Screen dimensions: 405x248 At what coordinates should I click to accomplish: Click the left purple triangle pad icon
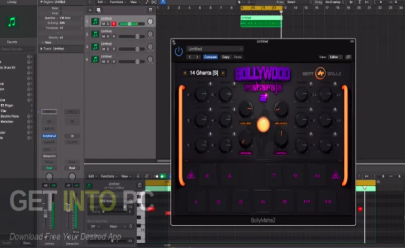190,175
